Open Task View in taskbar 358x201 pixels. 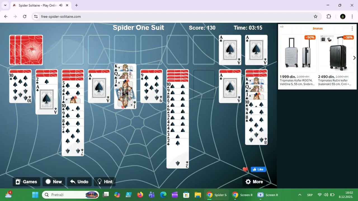106,195
